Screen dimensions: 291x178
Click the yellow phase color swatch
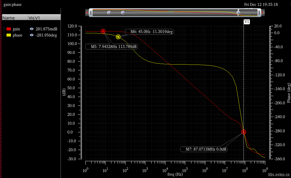click(9, 35)
